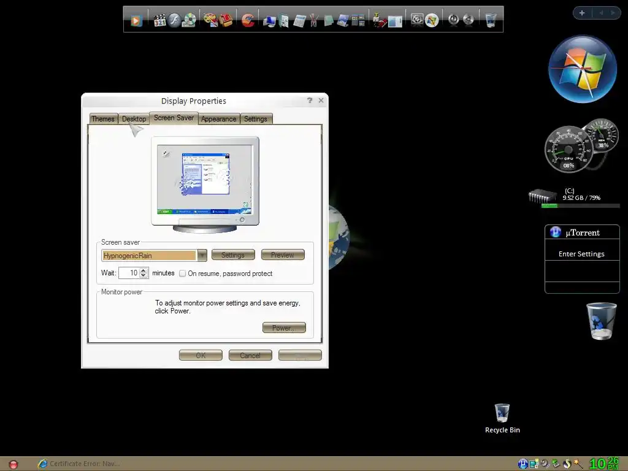The width and height of the screenshot is (628, 471).
Task: Click the CPU meter gauge gadget
Action: [567, 150]
